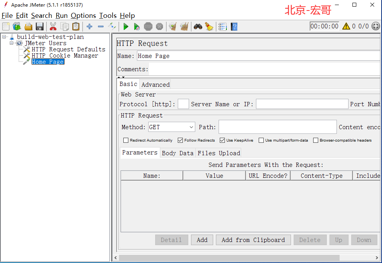Click the Reset Search brush icon
Image resolution: width=382 pixels, height=263 pixels.
209,26
